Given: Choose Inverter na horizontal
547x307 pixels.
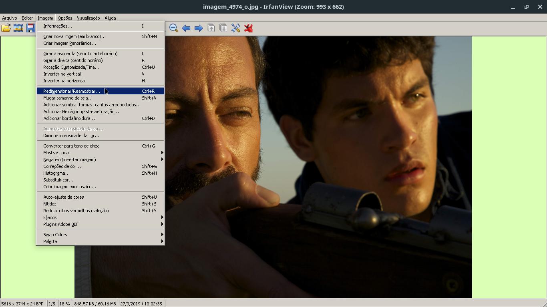Looking at the screenshot, I should [x=100, y=81].
